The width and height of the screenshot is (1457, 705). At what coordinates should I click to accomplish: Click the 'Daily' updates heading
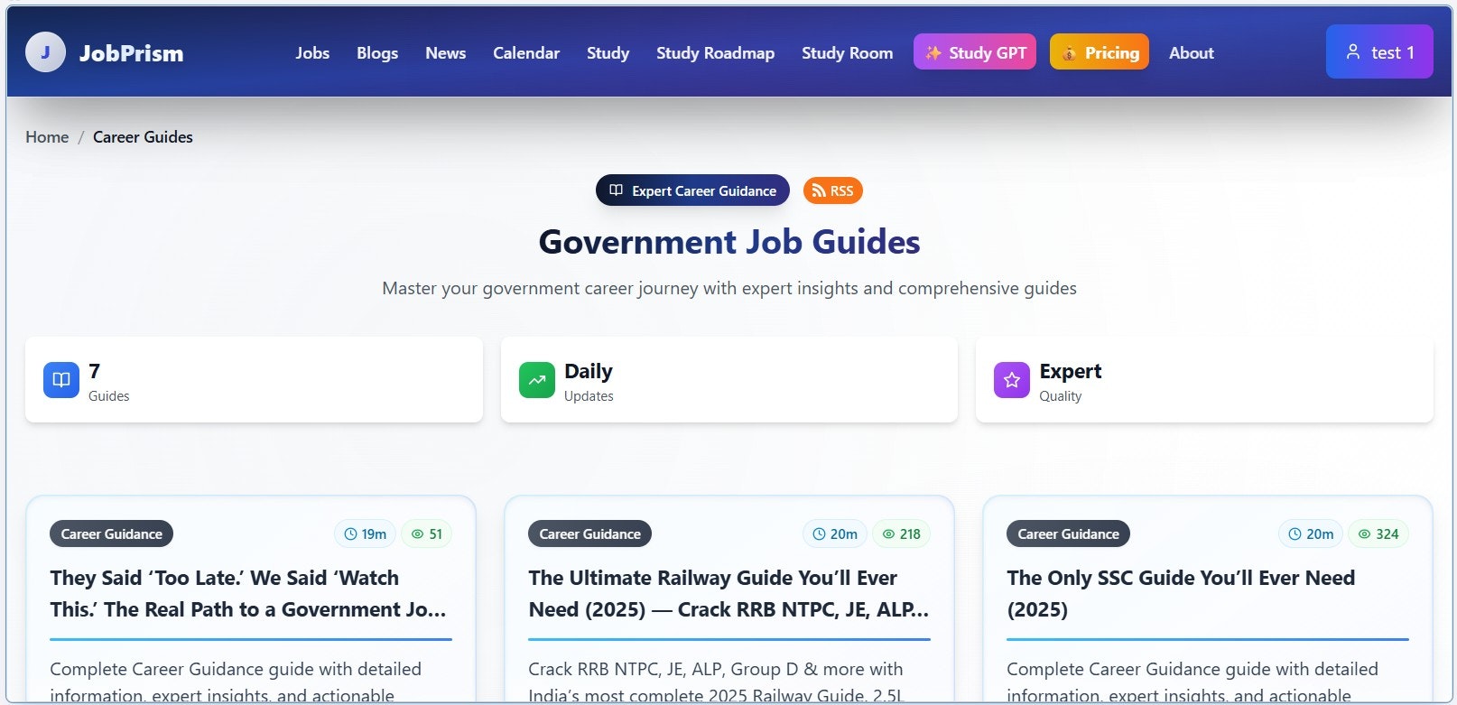[x=589, y=371]
